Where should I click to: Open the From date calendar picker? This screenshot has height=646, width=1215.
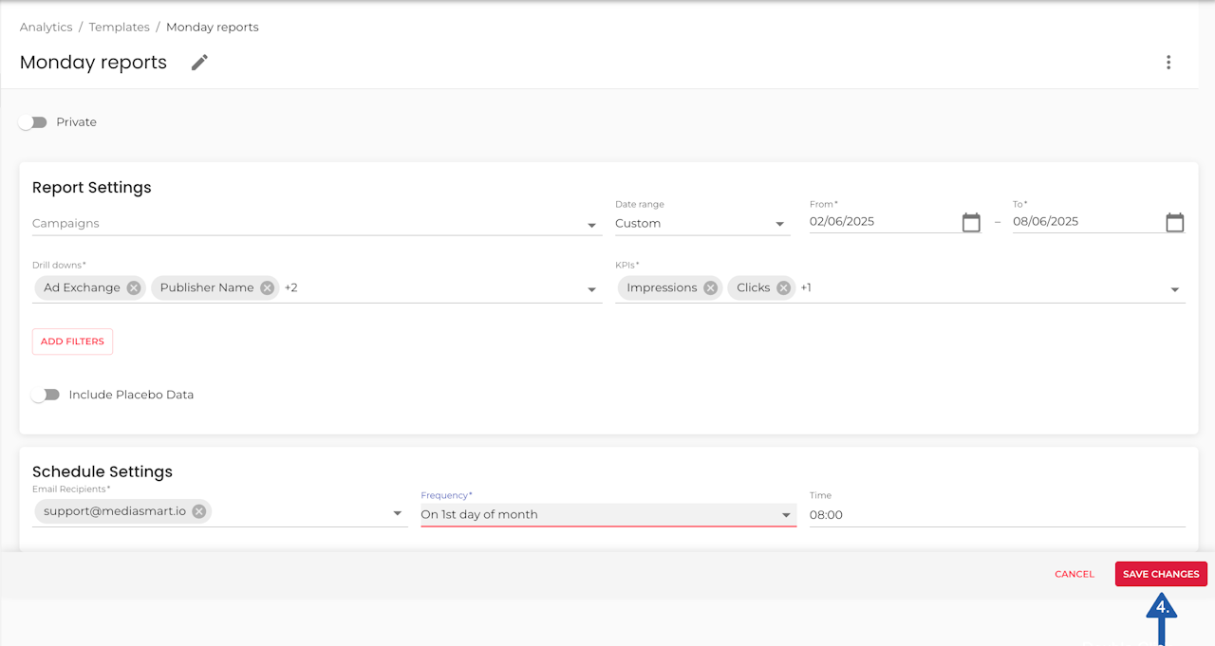click(x=971, y=222)
